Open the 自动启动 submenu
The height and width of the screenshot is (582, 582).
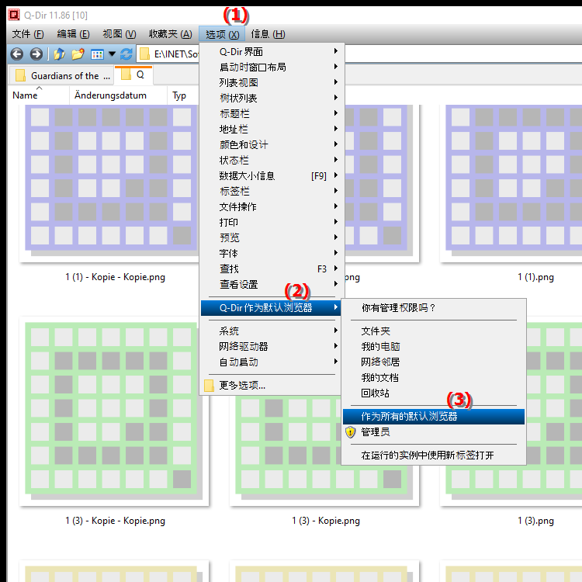tap(272, 362)
